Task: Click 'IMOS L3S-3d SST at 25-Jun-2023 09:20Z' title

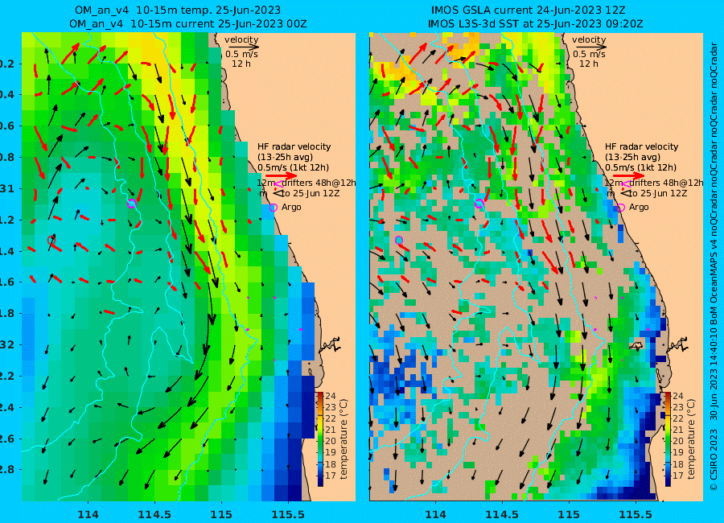Action: pyautogui.click(x=535, y=23)
